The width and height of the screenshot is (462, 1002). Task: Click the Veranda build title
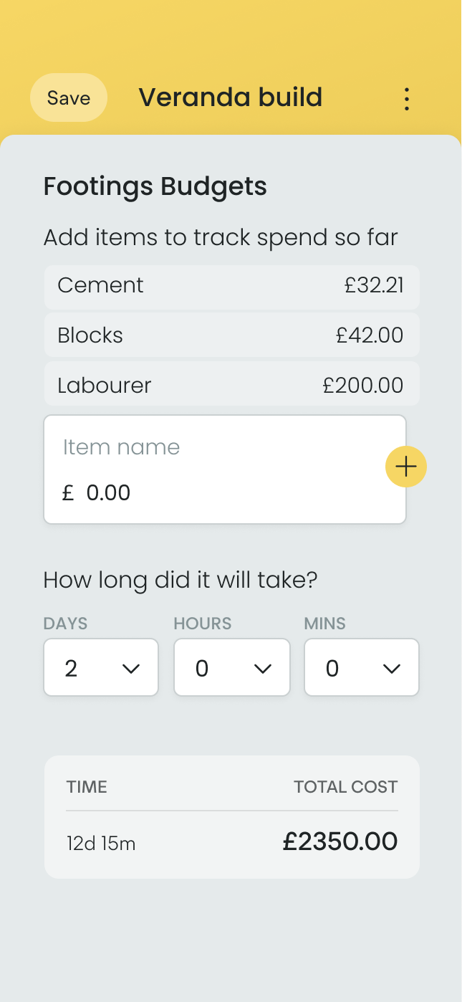[231, 97]
